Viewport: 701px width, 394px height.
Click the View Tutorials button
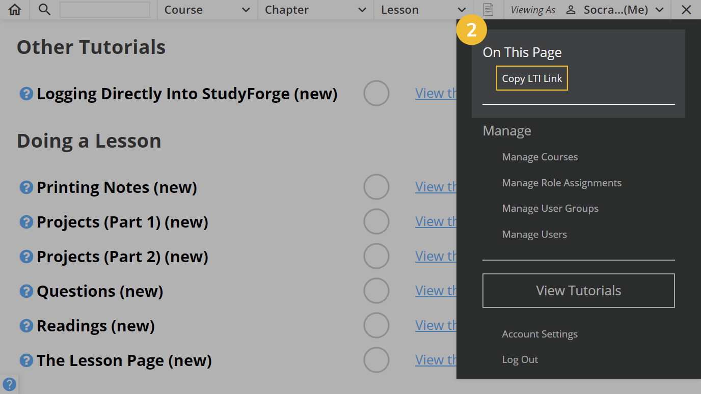578,290
